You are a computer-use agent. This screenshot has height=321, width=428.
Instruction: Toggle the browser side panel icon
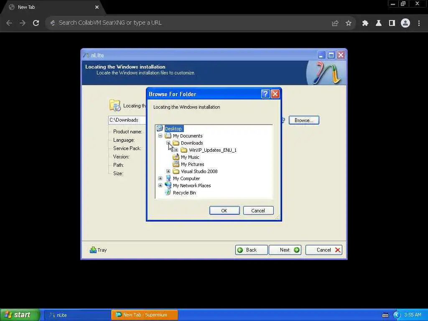tap(392, 23)
